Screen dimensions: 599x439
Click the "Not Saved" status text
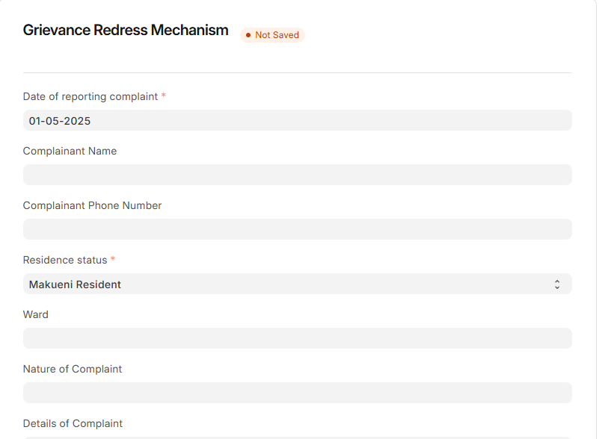277,35
